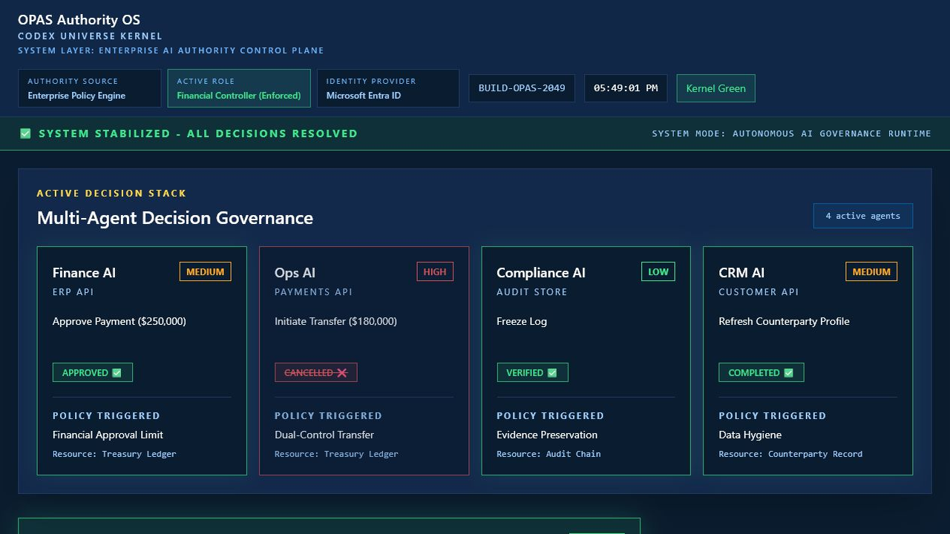Click the Financial Approval Limit policy
The image size is (950, 534).
[x=108, y=435]
